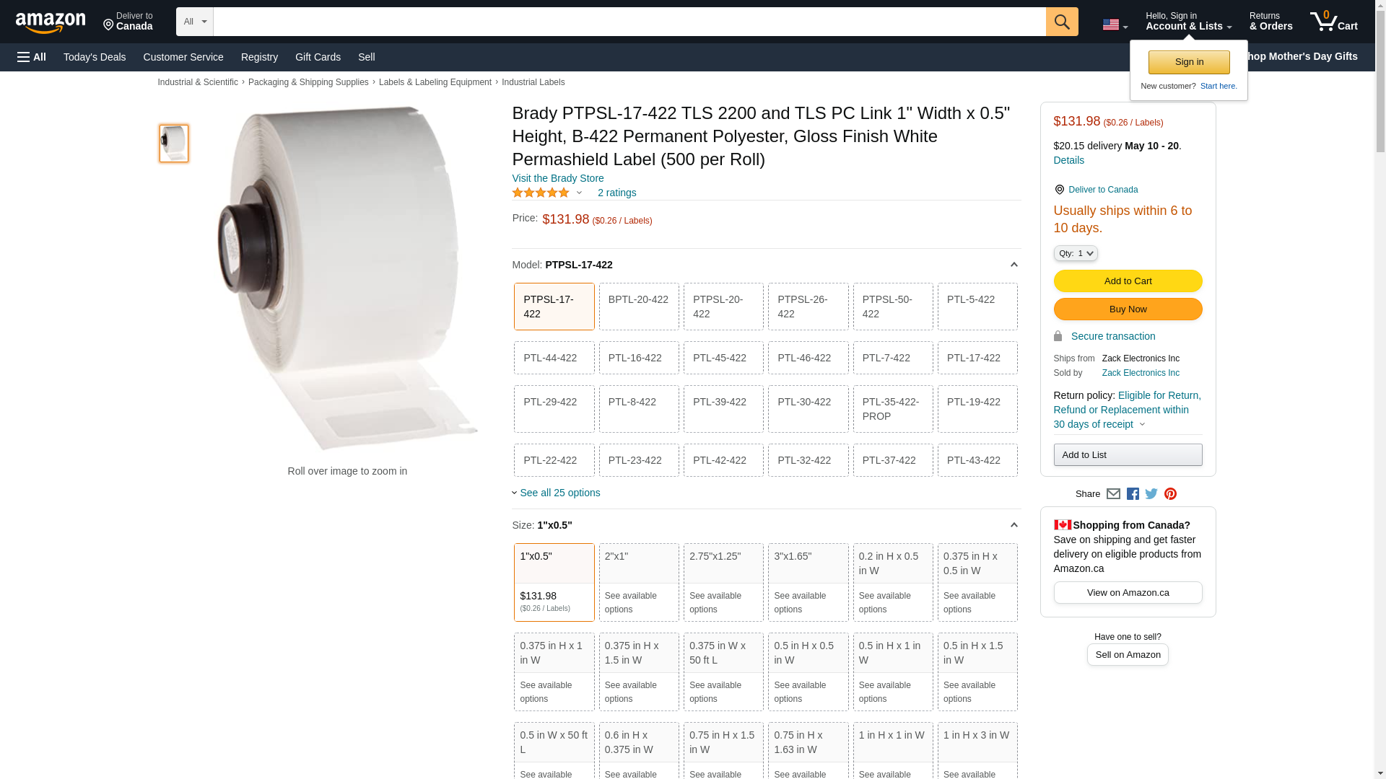Open Gift Cards in navigation bar
The width and height of the screenshot is (1386, 779).
click(318, 57)
